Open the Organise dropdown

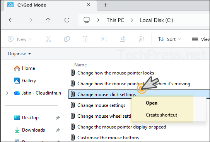pyautogui.click(x=19, y=54)
